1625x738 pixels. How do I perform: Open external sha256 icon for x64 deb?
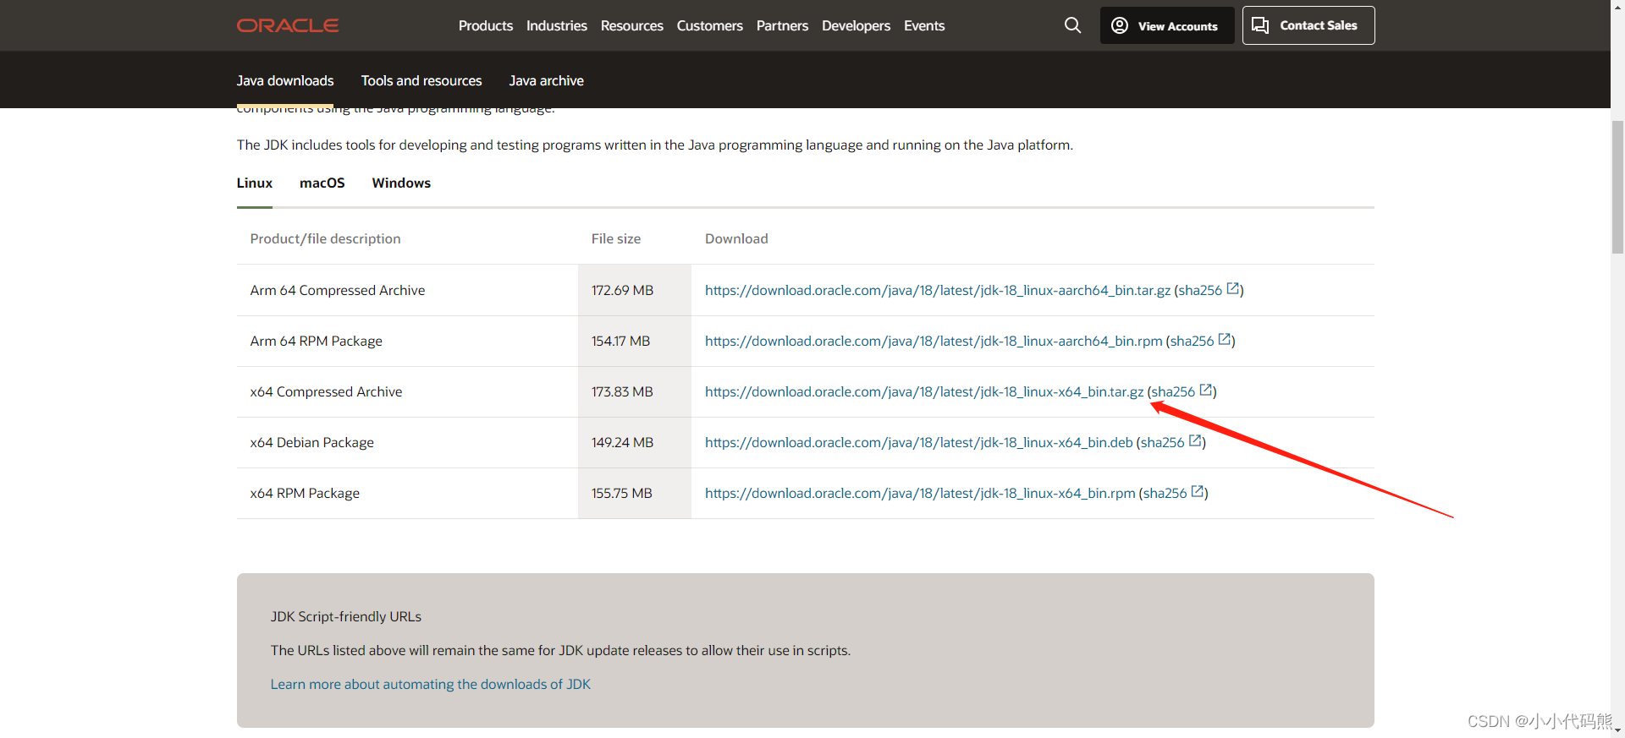[1195, 441]
